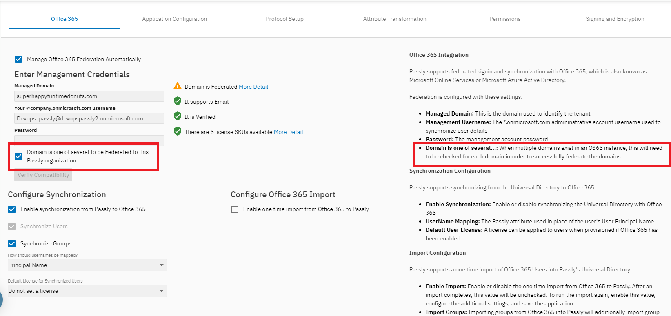Click the Management Username: help bullet text
Viewport: 671px width, 316px height.
click(543, 126)
